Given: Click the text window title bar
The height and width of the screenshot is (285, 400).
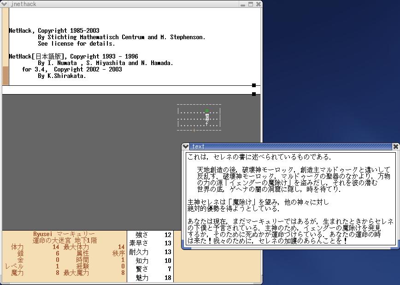Looking at the screenshot, I should click(290, 146).
